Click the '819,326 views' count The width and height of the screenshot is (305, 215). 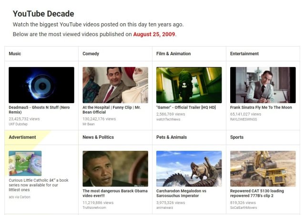(243, 203)
